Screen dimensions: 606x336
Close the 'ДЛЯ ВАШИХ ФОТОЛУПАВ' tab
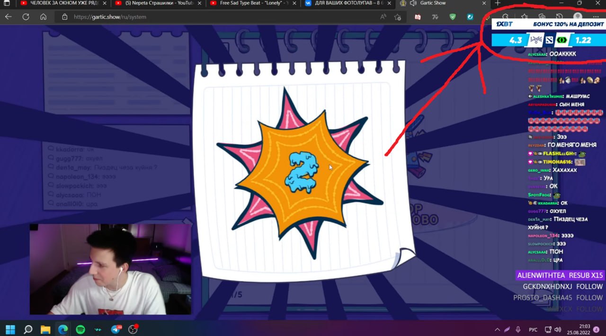(389, 2)
